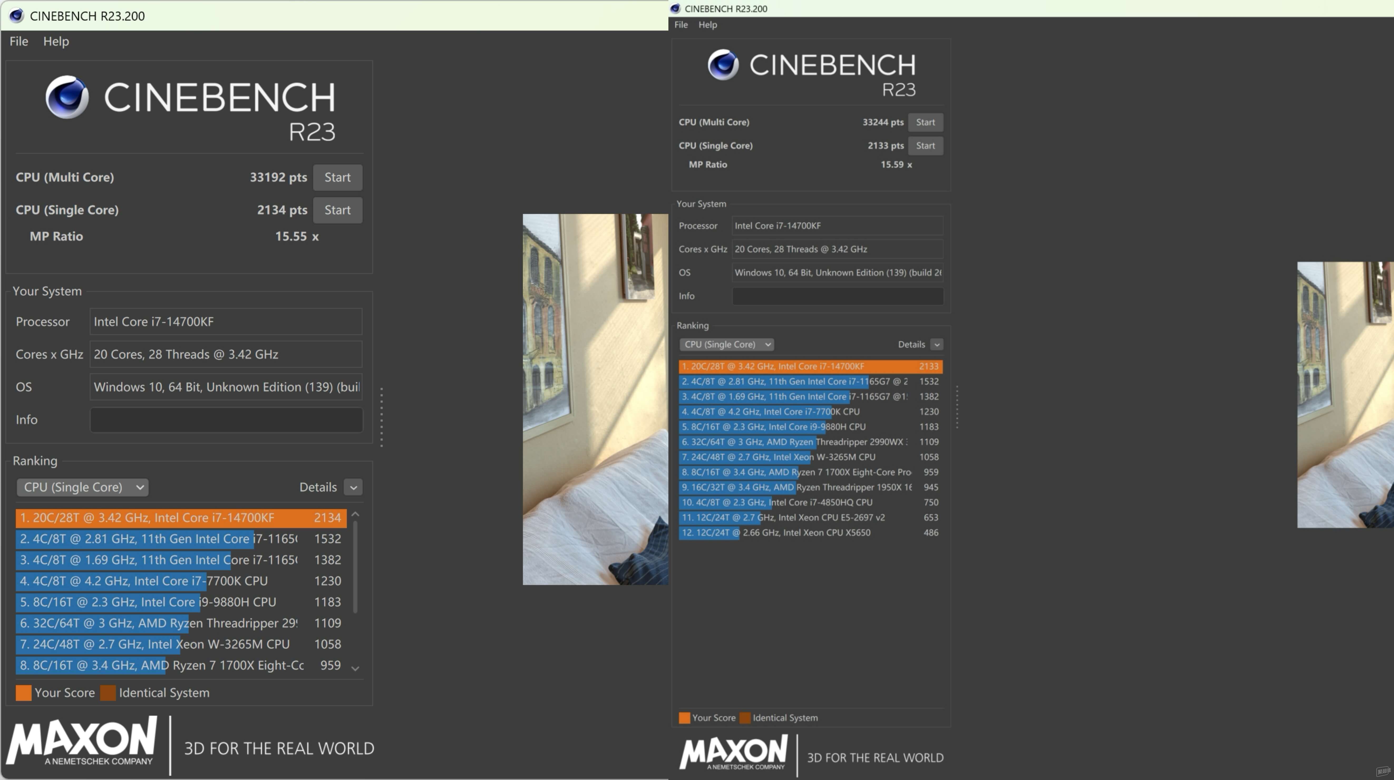The width and height of the screenshot is (1394, 780).
Task: Expand Details chevron in left window ranking
Action: click(x=353, y=487)
